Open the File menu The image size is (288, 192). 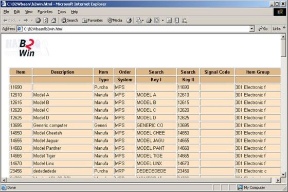pyautogui.click(x=6, y=12)
